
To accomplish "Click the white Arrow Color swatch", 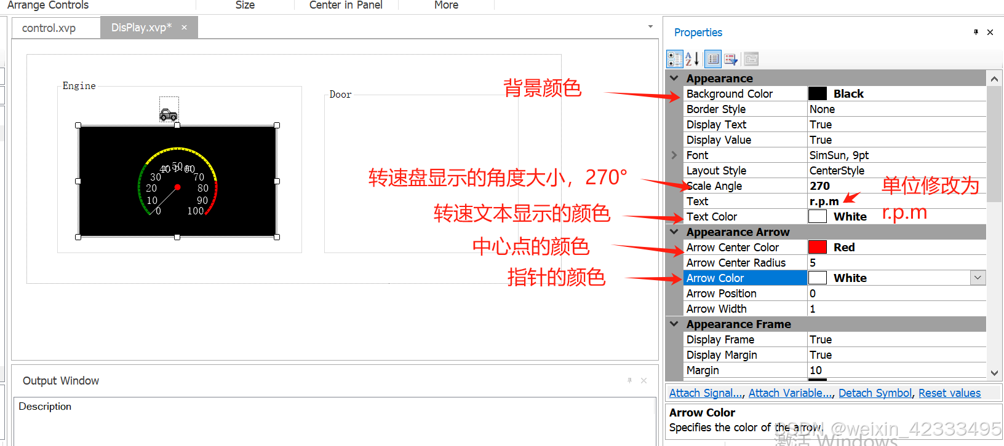I will (x=817, y=278).
